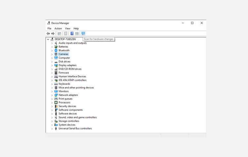This screenshot has height=157, width=248.
Task: Close the Device Manager window
Action: pos(202,23)
